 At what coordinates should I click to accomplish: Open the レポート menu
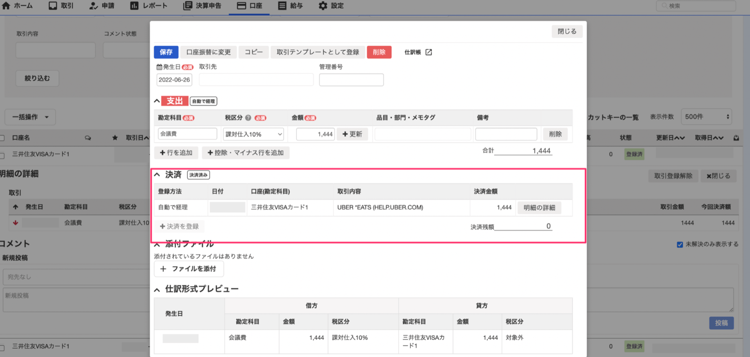pos(148,6)
